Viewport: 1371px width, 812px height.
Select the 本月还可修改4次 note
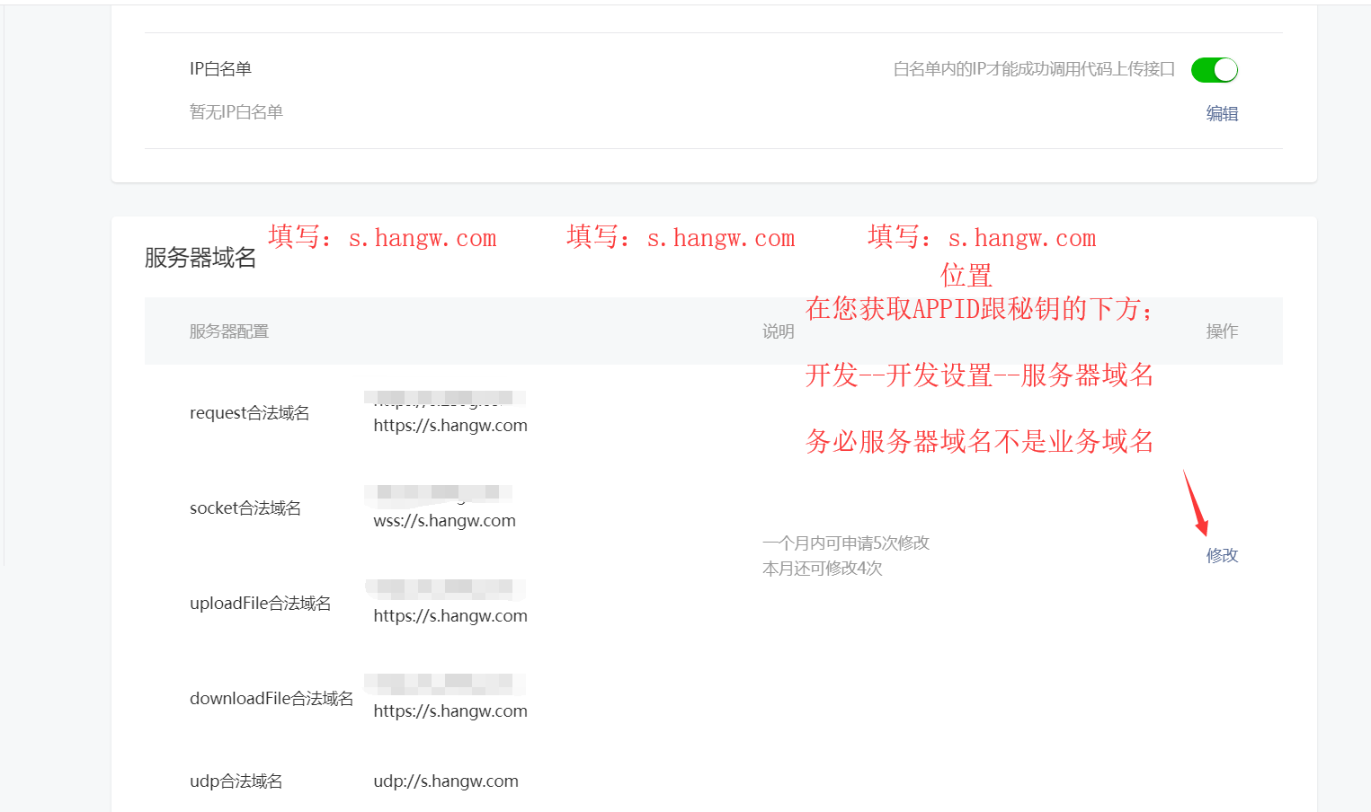tap(823, 569)
